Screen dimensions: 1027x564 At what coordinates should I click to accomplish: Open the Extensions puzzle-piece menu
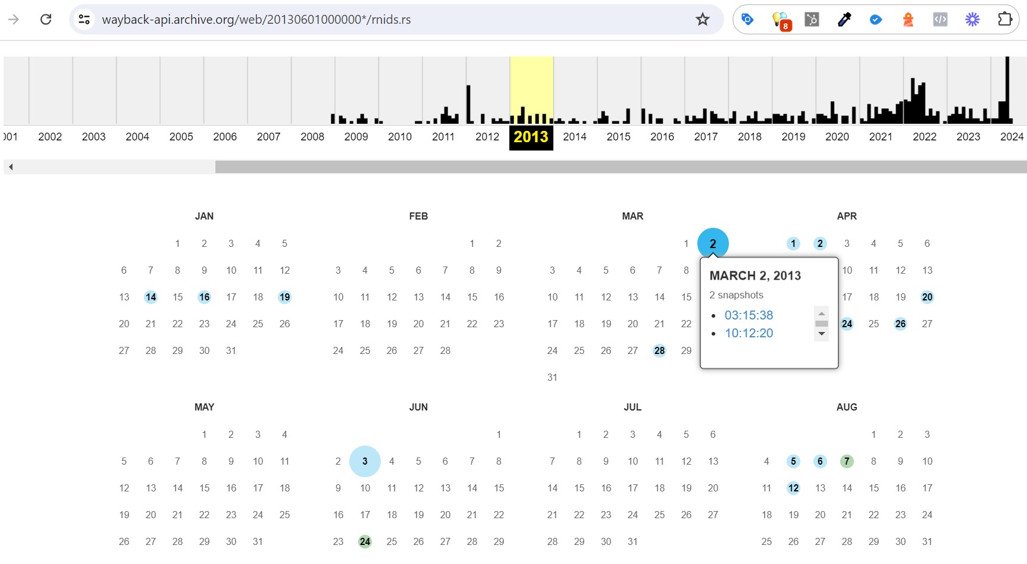[x=1004, y=20]
